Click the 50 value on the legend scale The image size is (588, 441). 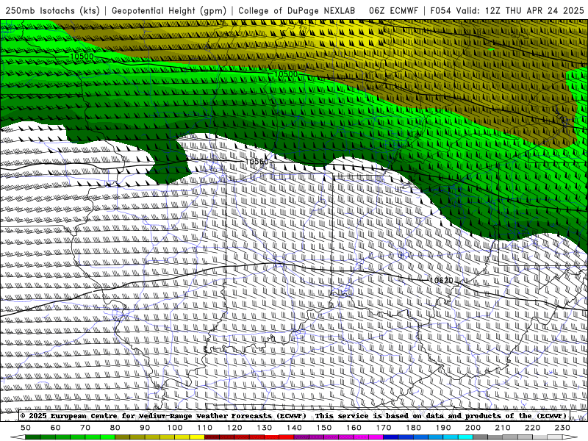click(26, 428)
